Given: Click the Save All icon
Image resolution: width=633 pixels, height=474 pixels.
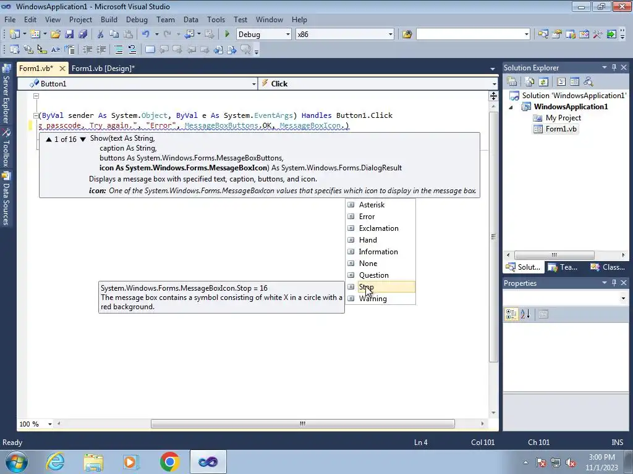Looking at the screenshot, I should point(83,35).
